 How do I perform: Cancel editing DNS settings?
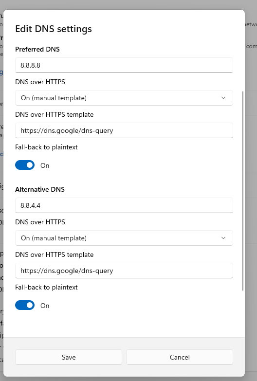coord(180,357)
